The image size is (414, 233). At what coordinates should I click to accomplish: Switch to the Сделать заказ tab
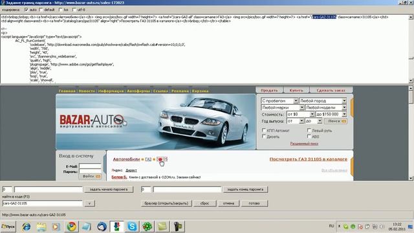click(331, 90)
